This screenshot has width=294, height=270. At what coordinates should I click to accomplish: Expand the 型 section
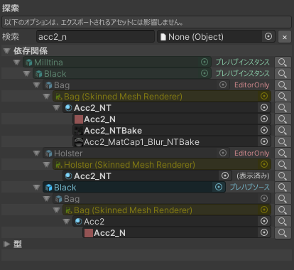tap(6, 244)
